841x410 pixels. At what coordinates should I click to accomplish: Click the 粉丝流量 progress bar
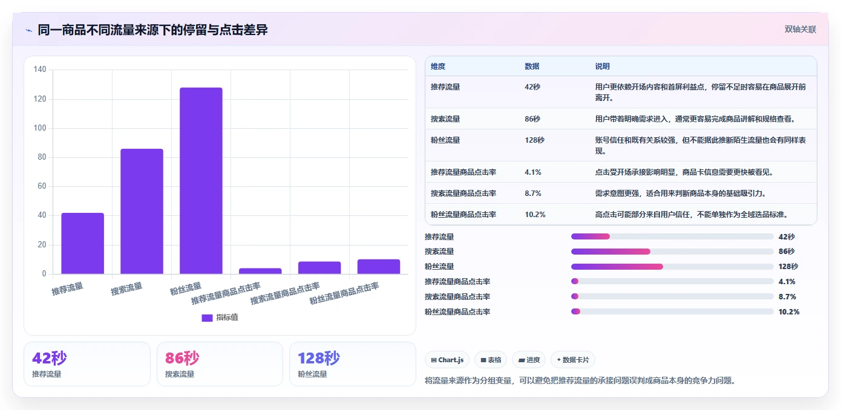coord(672,267)
